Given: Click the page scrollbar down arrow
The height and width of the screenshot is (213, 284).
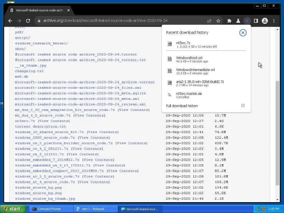Looking at the screenshot, I should tap(277, 200).
